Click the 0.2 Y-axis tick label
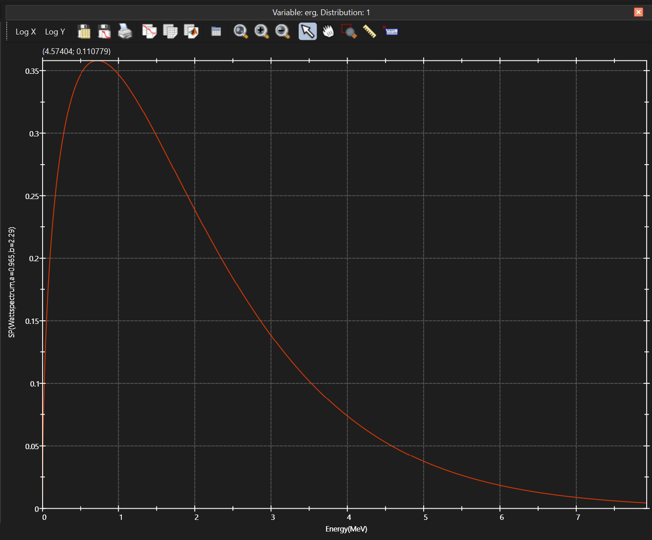 [34, 259]
